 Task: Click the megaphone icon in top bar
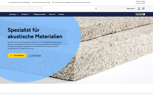pos(8,3)
